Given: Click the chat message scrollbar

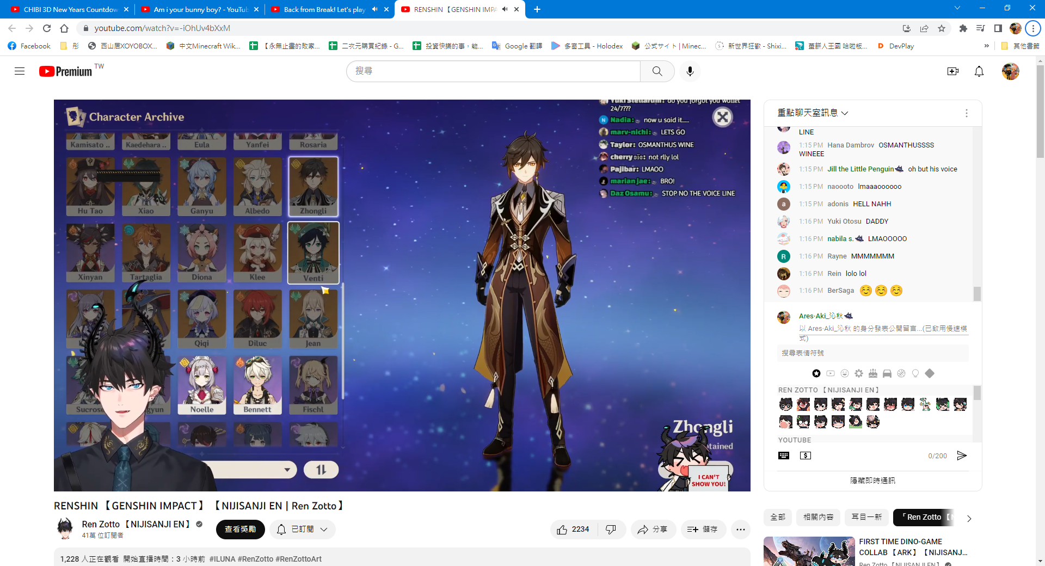Looking at the screenshot, I should [x=977, y=293].
